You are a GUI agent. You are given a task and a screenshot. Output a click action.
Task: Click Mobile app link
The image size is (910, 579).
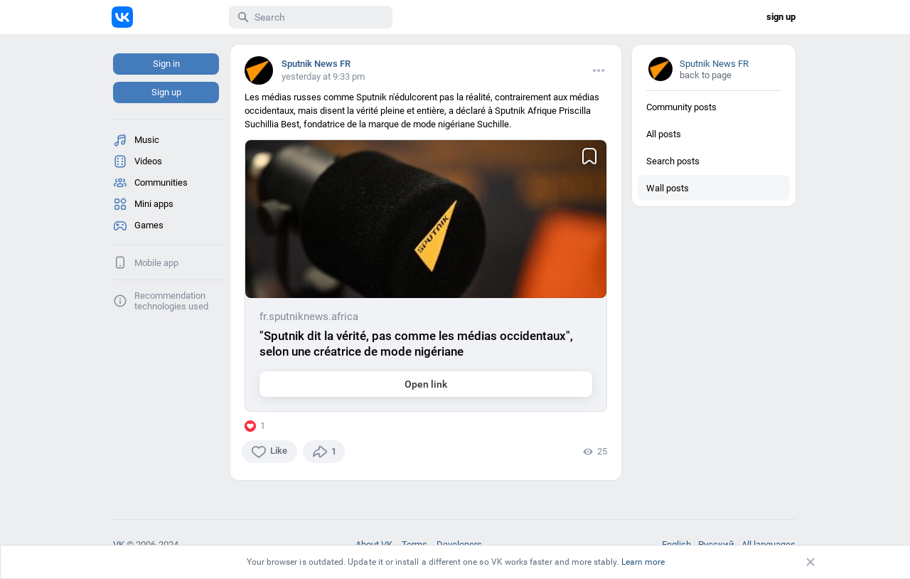point(156,263)
